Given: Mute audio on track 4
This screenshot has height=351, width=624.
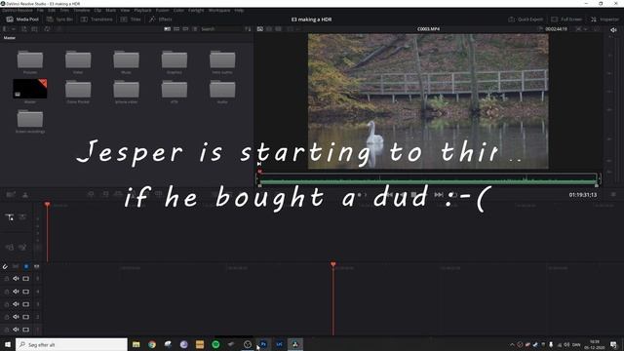Looking at the screenshot, I should tap(16, 292).
